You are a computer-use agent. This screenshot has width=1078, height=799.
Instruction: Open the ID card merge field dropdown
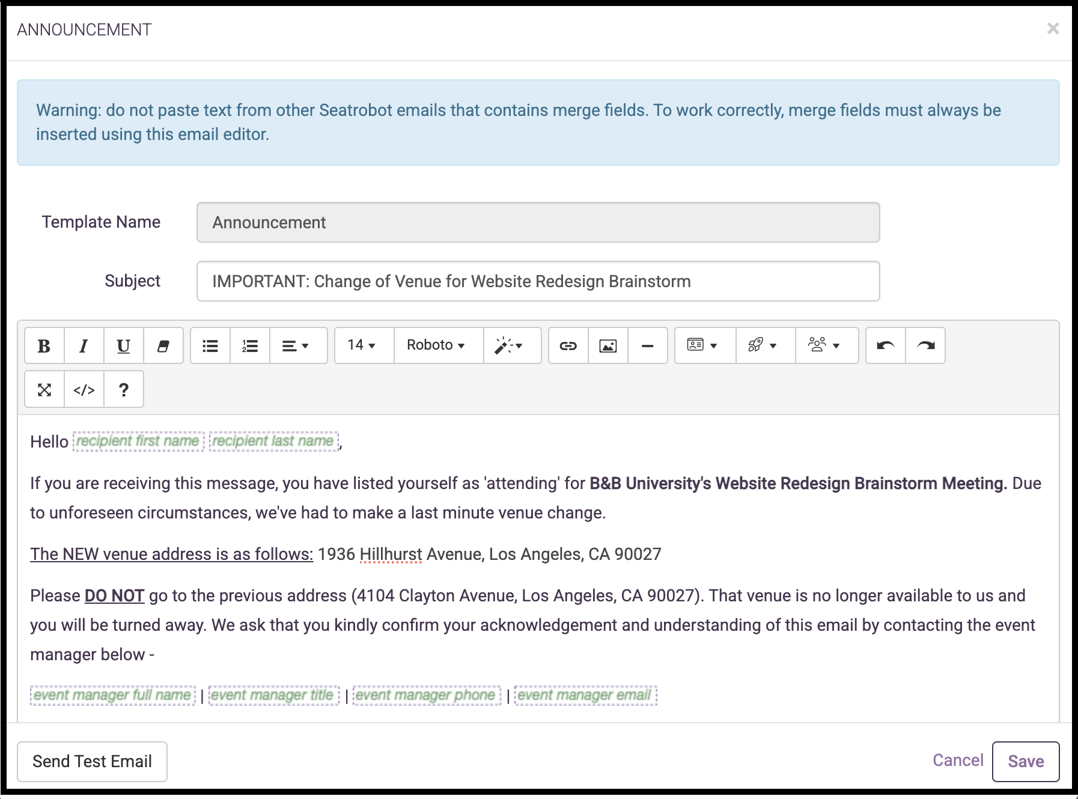coord(705,345)
